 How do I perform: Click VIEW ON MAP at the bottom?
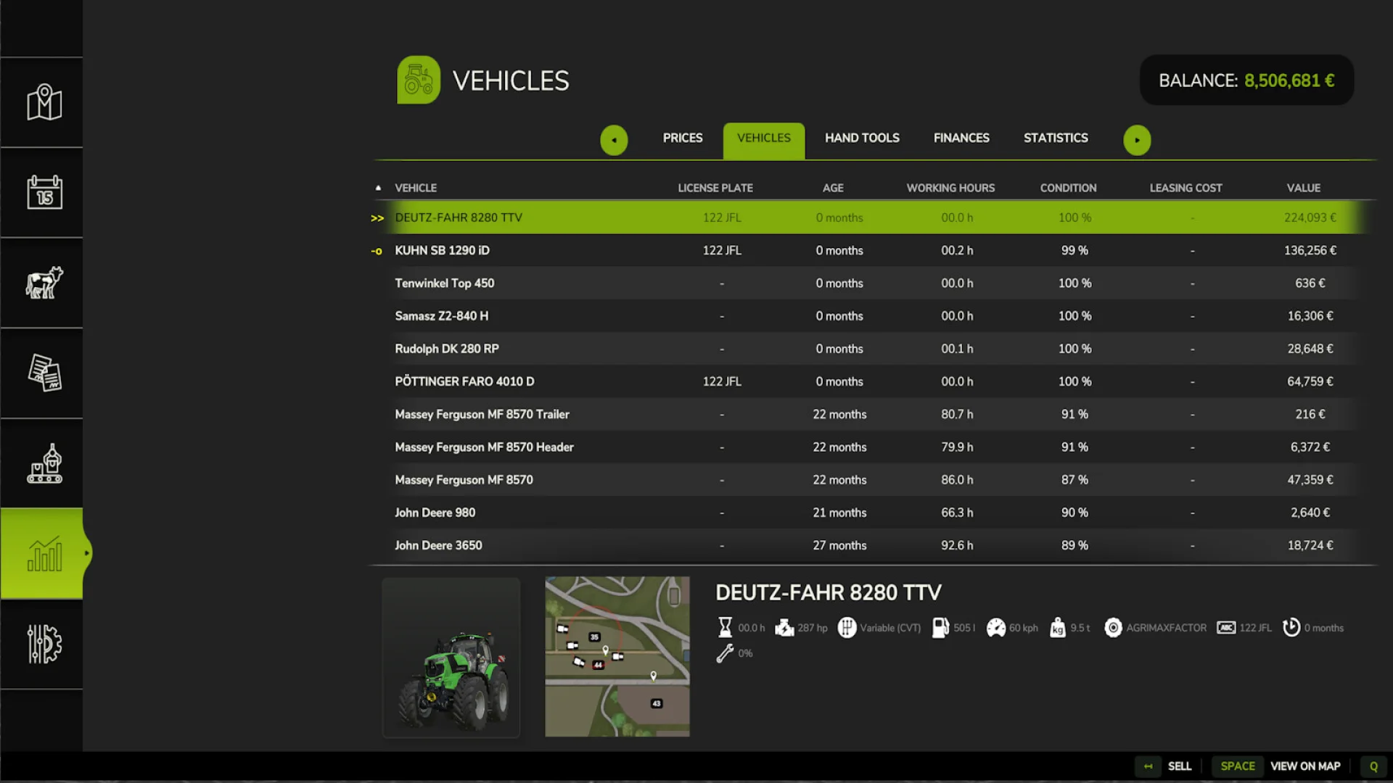(x=1304, y=766)
